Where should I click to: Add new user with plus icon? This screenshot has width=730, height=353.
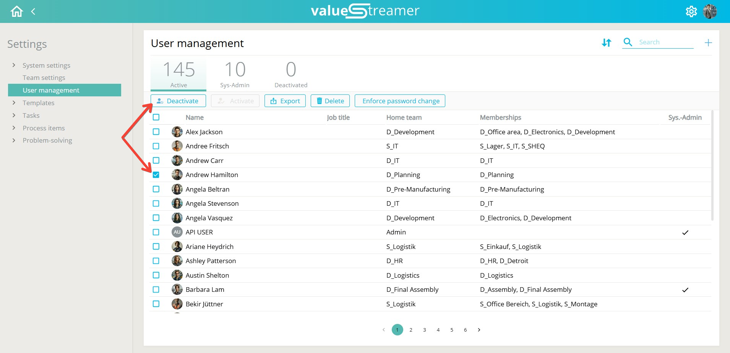point(708,42)
